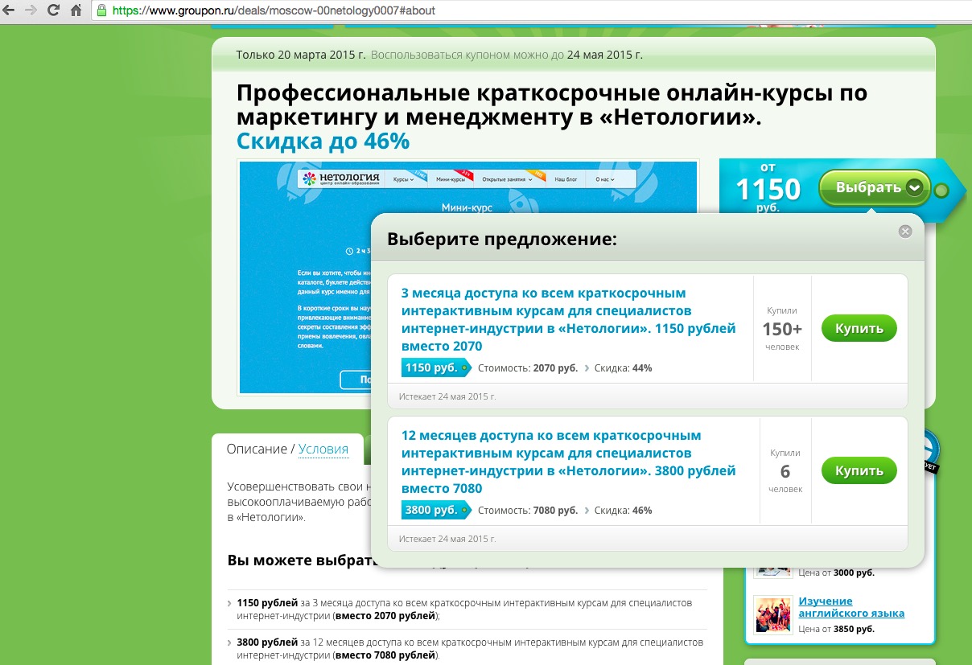
Task: Reload the page with the refresh icon
Action: coord(54,11)
